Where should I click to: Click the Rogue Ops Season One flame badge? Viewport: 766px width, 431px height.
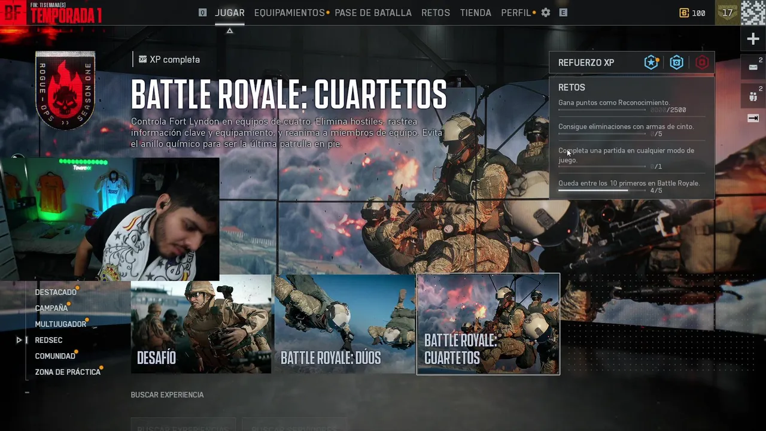[65, 90]
